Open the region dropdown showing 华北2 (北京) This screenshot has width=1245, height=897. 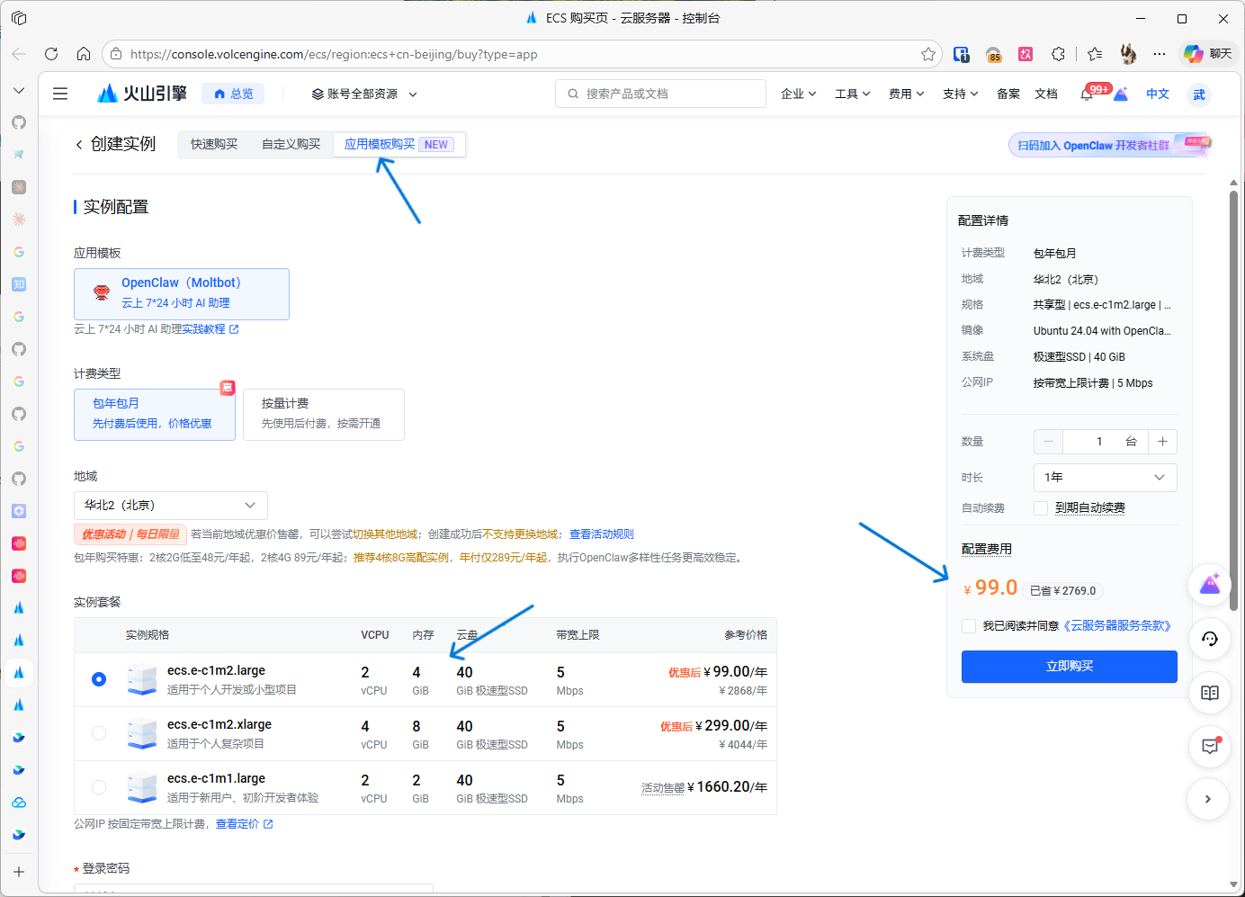[170, 505]
